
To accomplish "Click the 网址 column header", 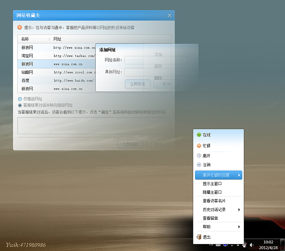I will click(x=57, y=39).
